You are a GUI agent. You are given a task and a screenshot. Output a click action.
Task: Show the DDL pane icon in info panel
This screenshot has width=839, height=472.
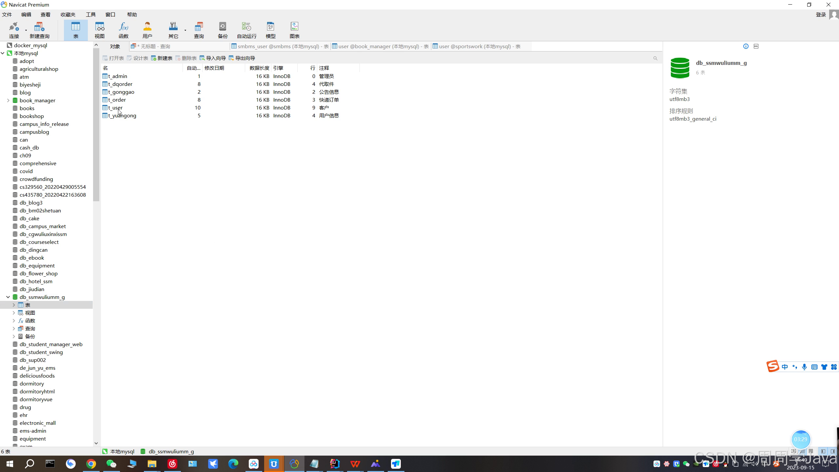point(756,46)
